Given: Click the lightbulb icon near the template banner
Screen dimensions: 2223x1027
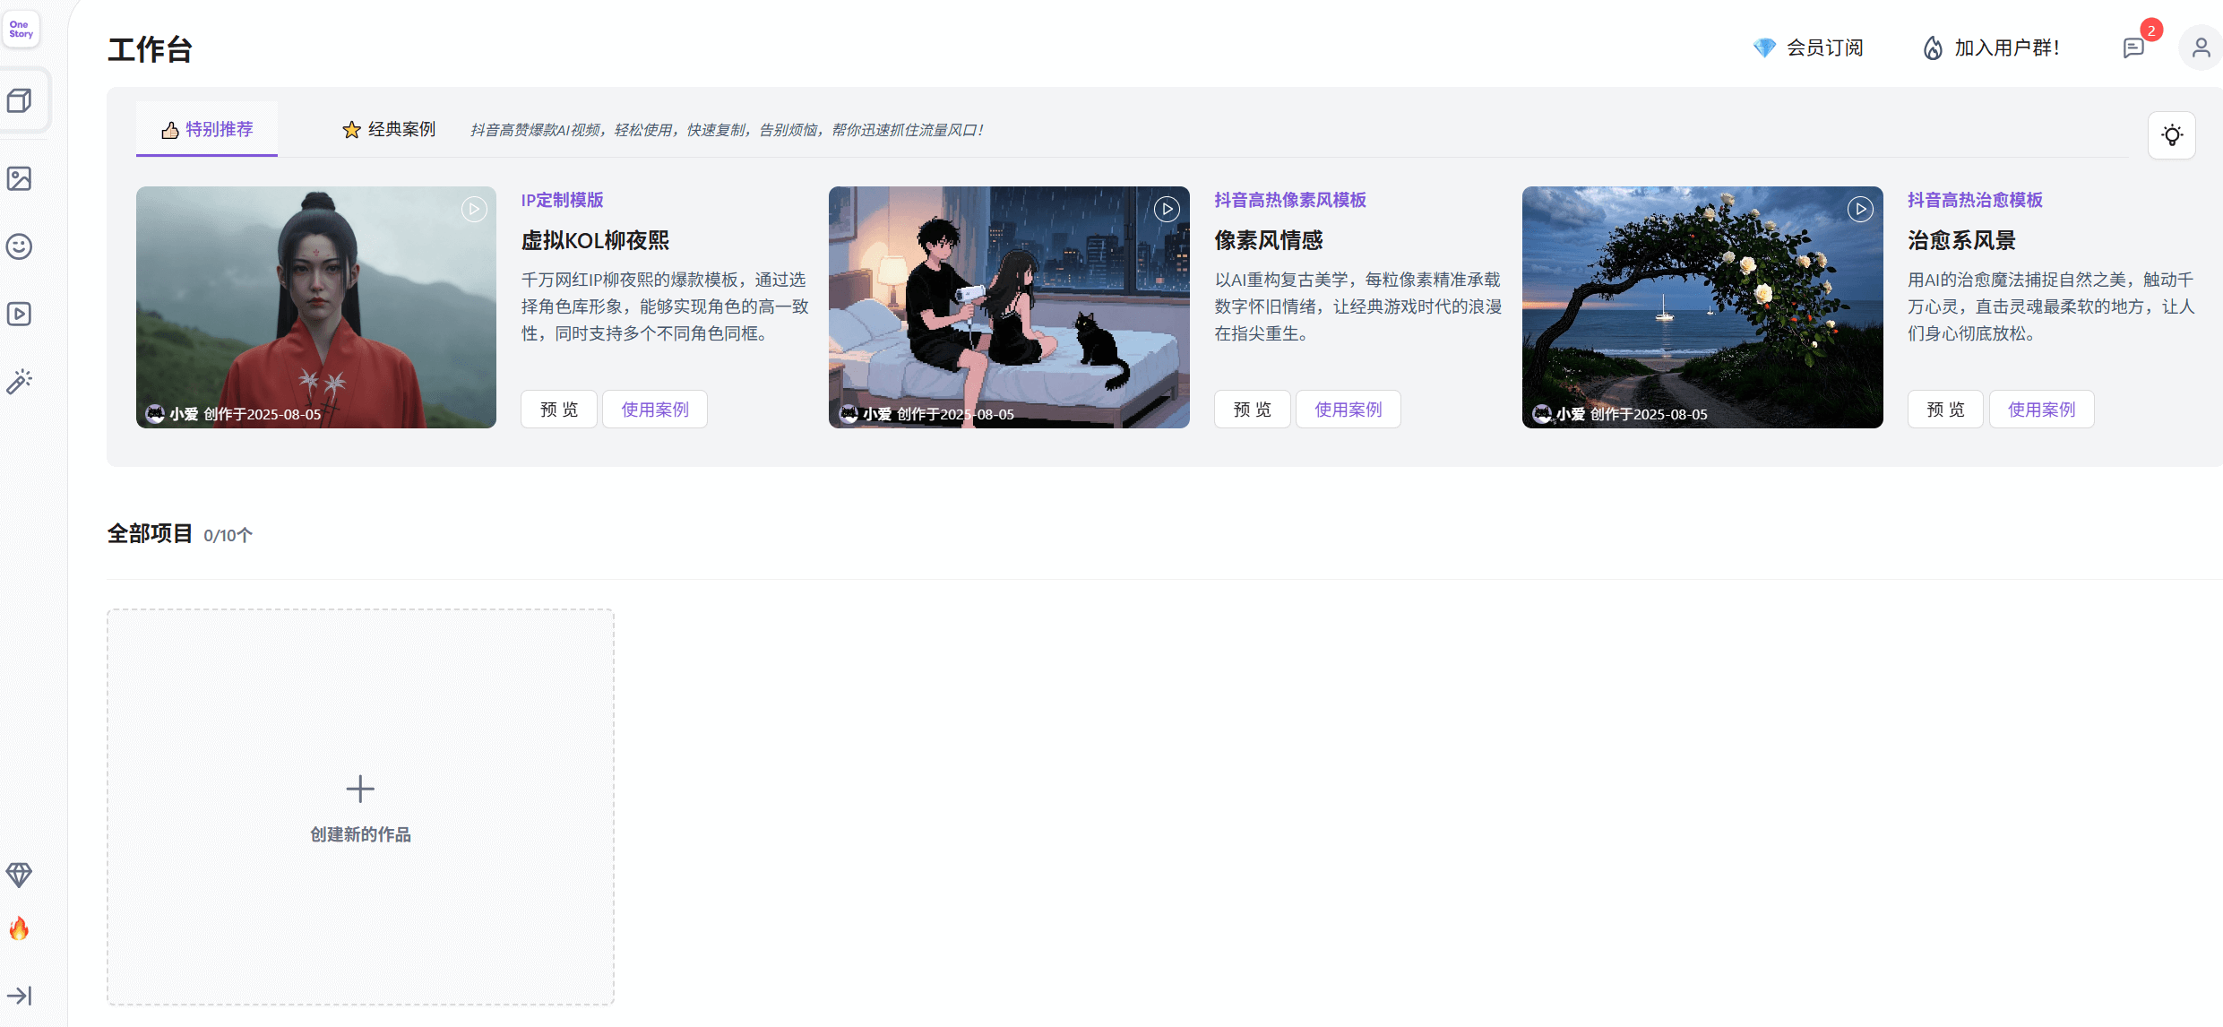Looking at the screenshot, I should tap(2172, 134).
